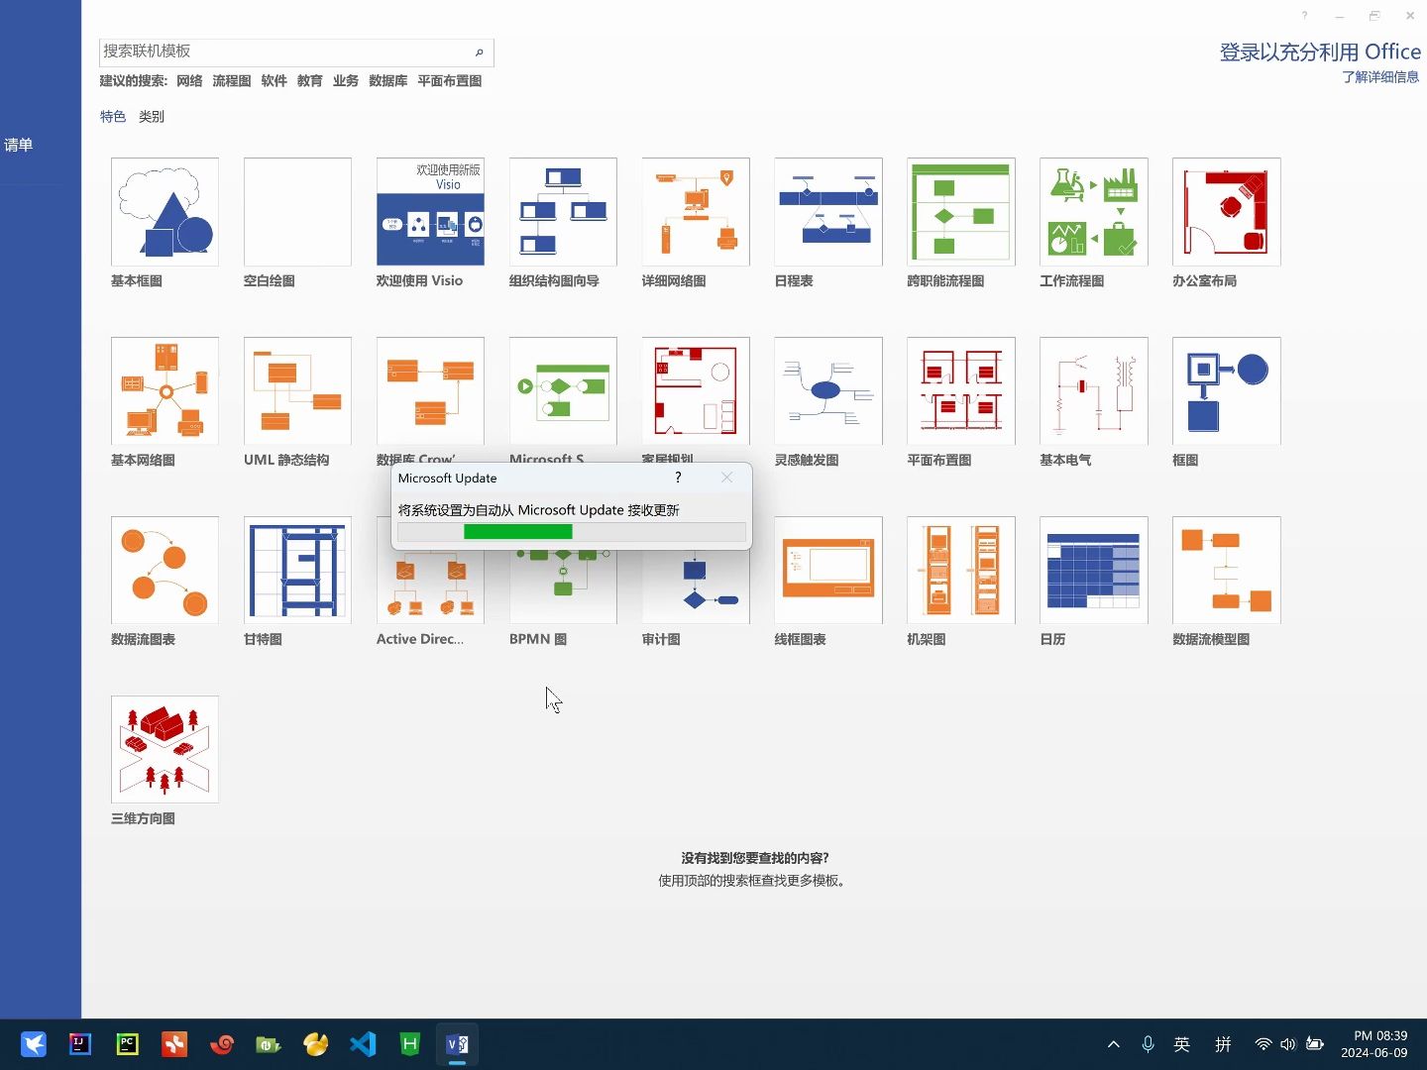The width and height of the screenshot is (1427, 1070).
Task: Select the 家居规划 home plan template icon
Action: point(696,391)
